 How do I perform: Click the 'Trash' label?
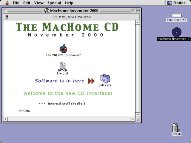click(176, 134)
